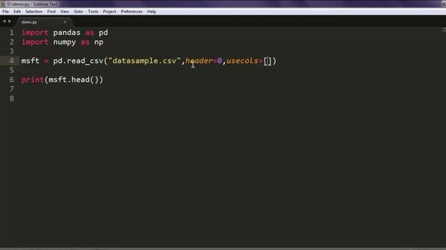This screenshot has height=250, width=446.
Task: Click the word pandas on line 1
Action: (67, 33)
